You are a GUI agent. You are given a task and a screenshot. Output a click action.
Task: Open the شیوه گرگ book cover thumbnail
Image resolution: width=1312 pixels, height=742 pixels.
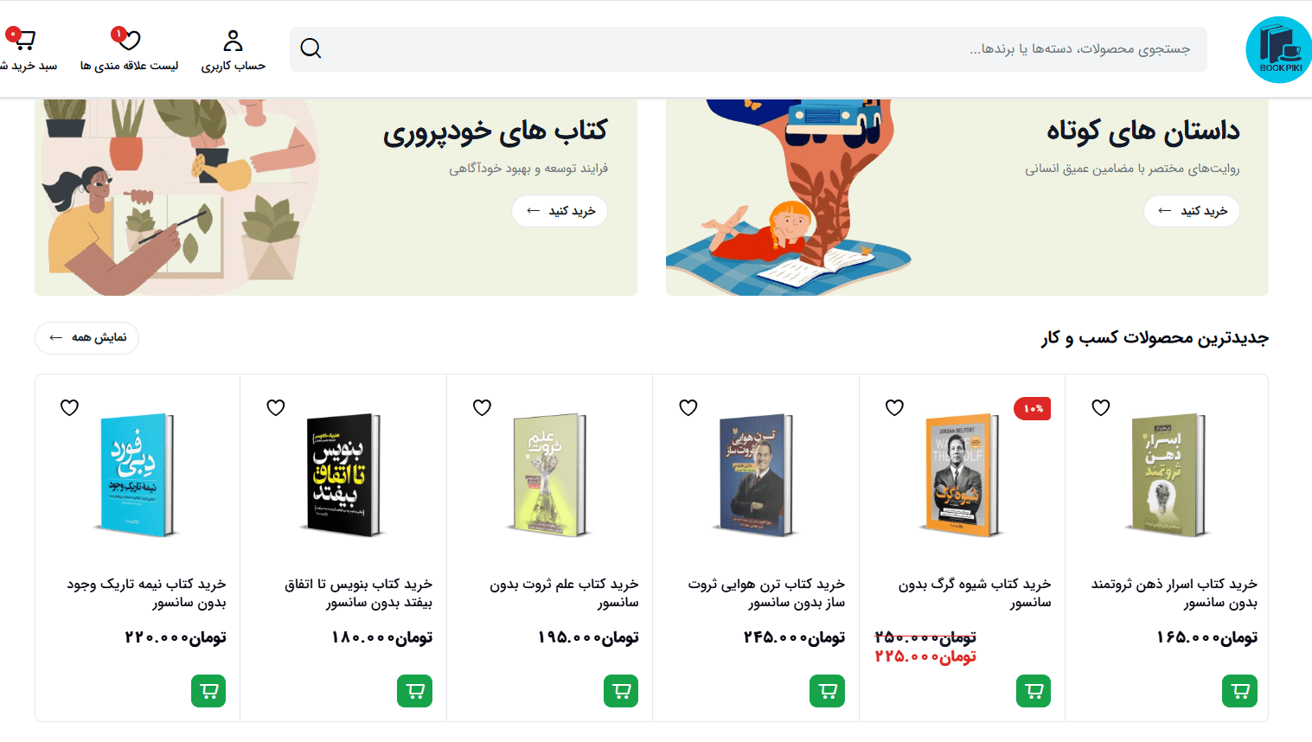(962, 475)
